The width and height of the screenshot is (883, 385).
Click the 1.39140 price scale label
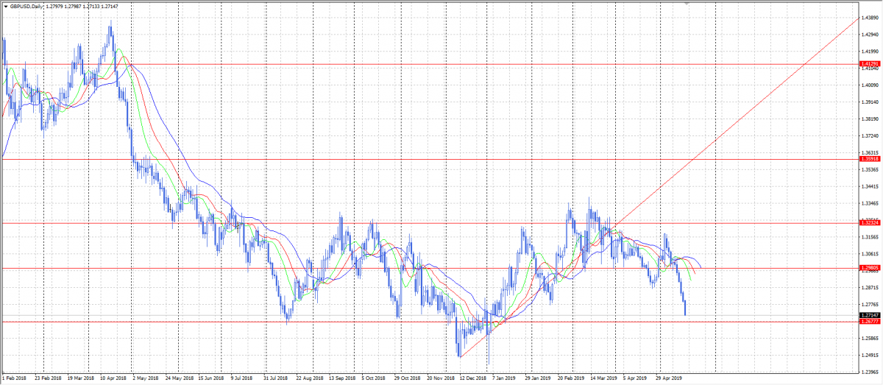point(870,102)
